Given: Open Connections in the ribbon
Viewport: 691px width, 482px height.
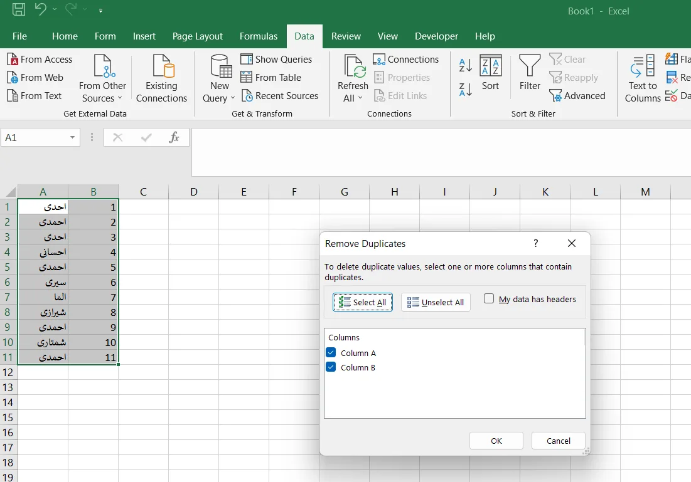Looking at the screenshot, I should tap(406, 60).
